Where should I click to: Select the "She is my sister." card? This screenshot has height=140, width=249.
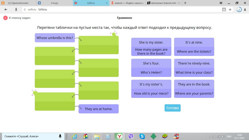point(151,42)
